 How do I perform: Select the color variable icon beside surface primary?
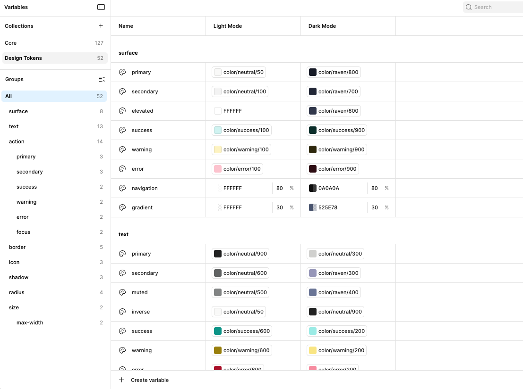(x=122, y=72)
